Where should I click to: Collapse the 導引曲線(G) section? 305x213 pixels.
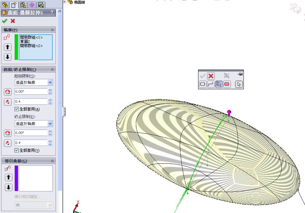click(52, 161)
